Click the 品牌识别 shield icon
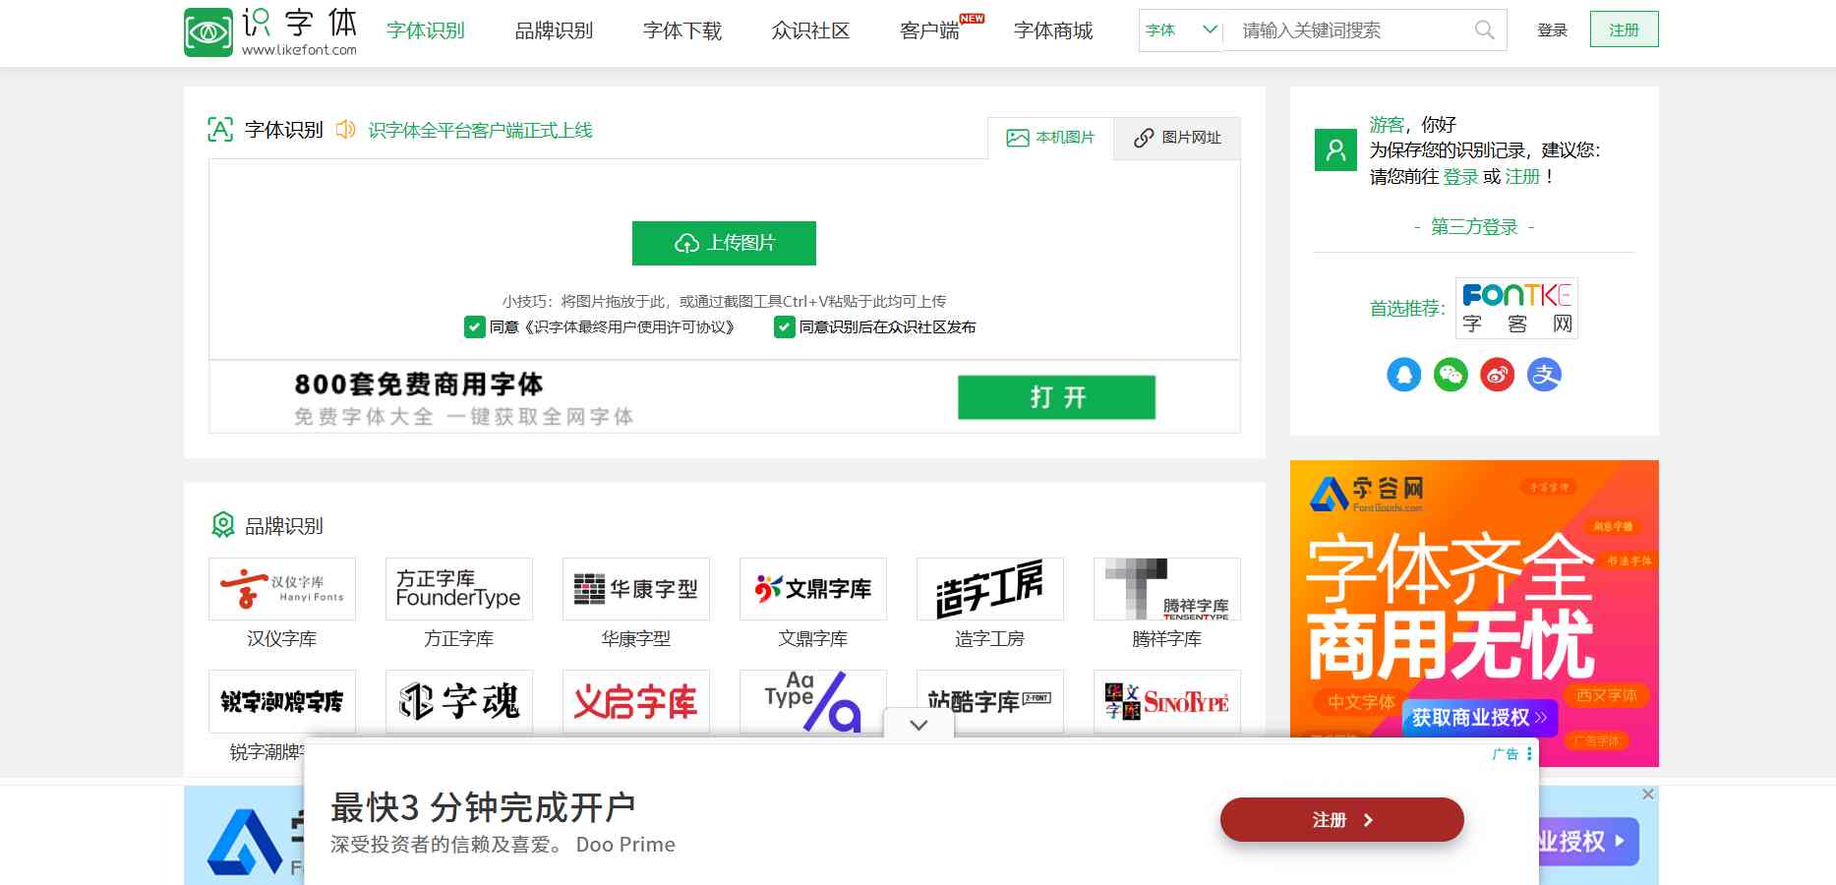 click(x=221, y=525)
